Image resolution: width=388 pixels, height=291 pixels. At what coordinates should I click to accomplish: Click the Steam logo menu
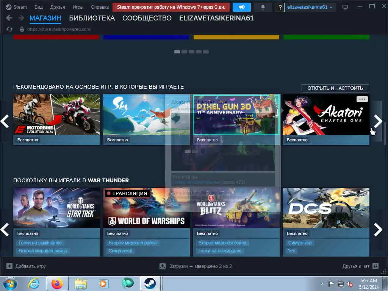click(x=16, y=7)
